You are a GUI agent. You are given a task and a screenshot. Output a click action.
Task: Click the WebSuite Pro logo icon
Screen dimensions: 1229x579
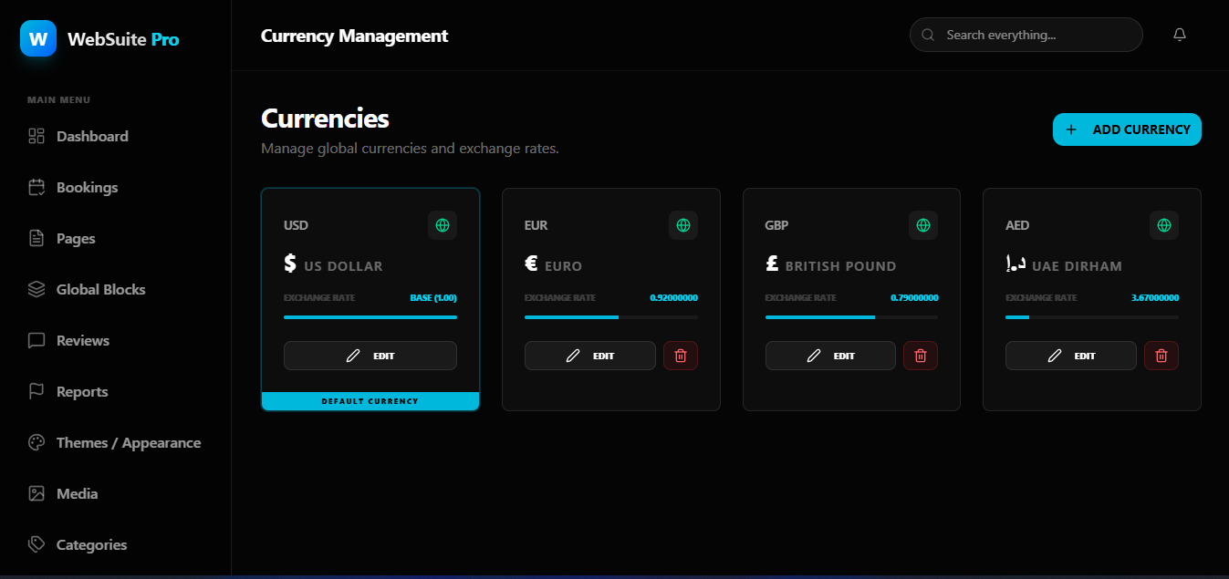tap(38, 39)
